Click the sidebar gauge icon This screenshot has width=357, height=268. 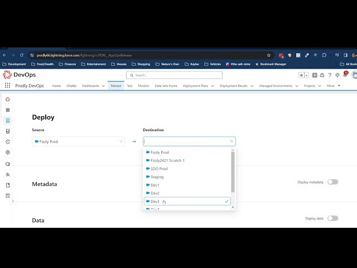pos(8,164)
